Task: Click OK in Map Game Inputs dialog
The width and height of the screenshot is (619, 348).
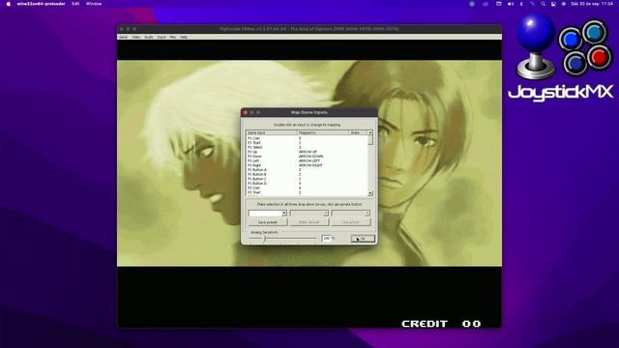Action: click(363, 239)
